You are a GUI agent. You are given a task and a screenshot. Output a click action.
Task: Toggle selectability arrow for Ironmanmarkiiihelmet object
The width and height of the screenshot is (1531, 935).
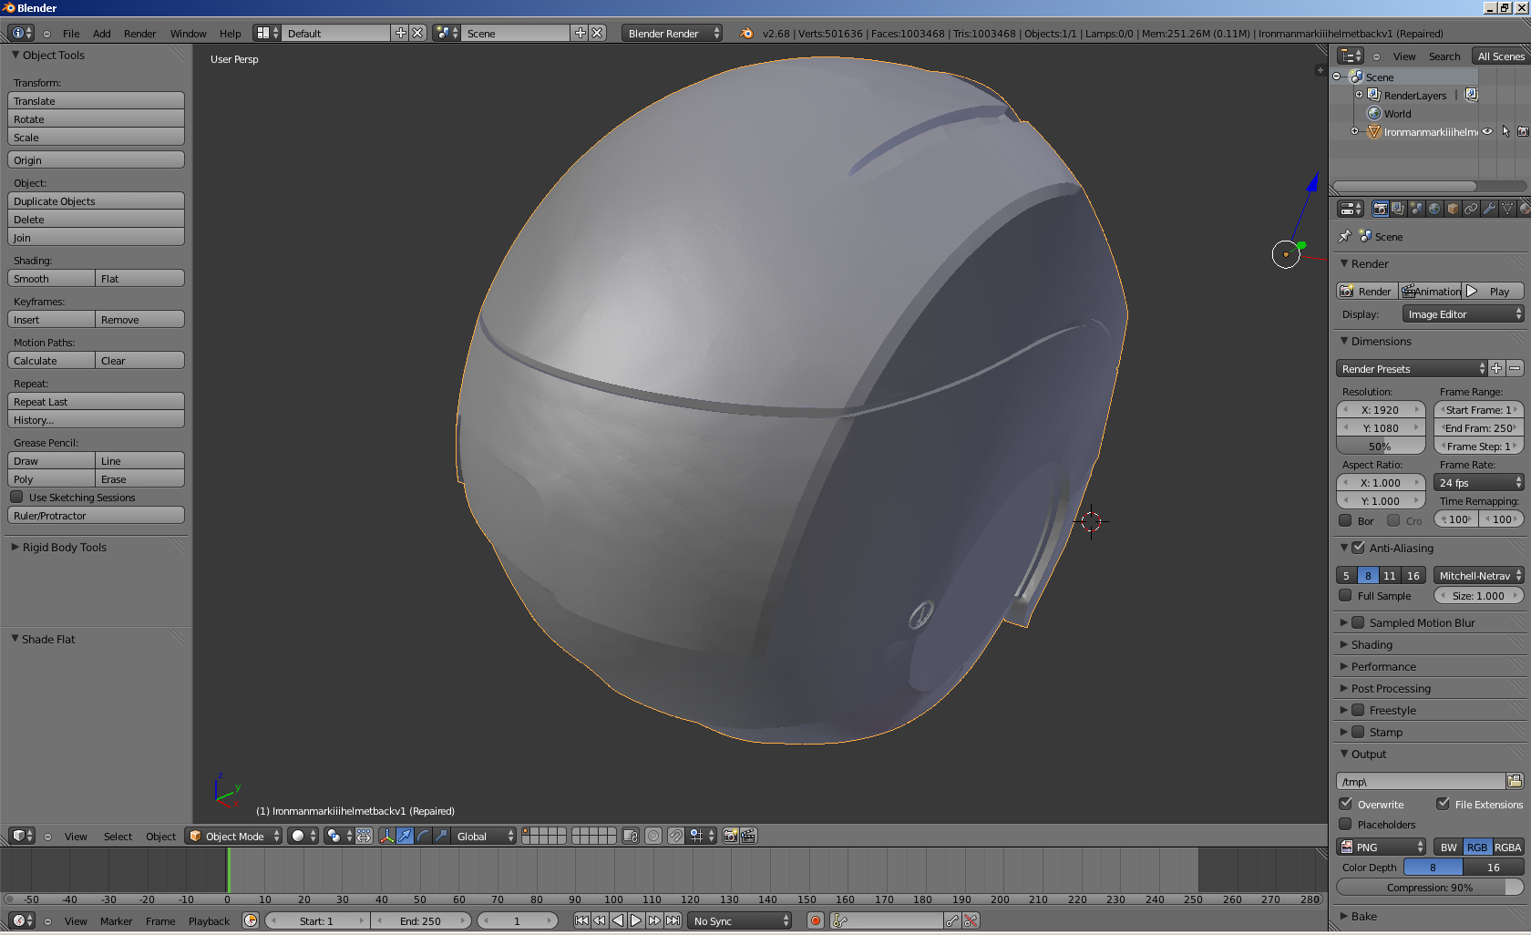tap(1505, 131)
